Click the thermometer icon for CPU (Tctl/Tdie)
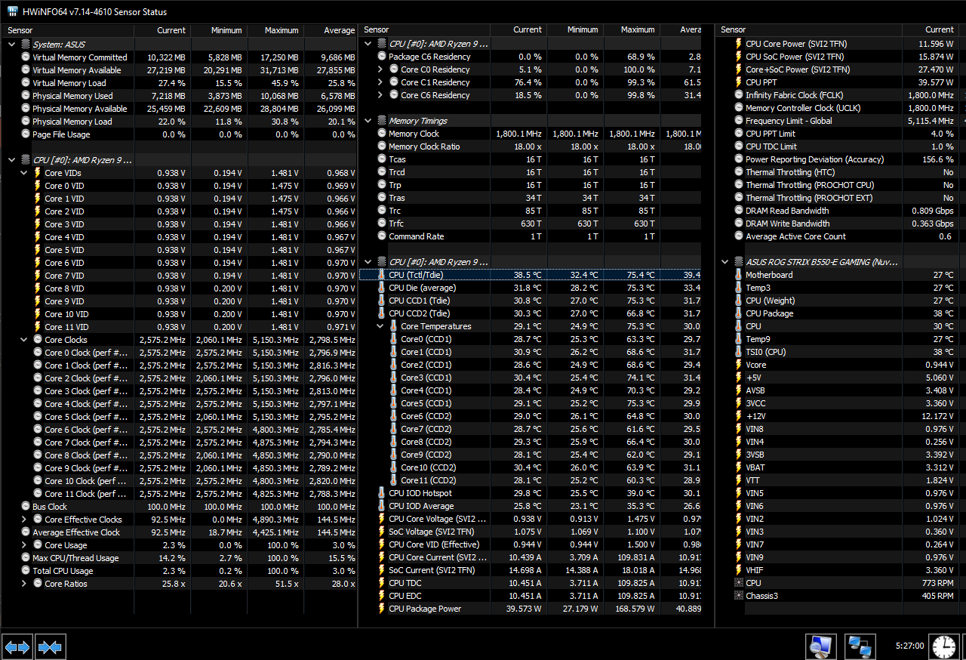Image resolution: width=966 pixels, height=660 pixels. pos(381,275)
